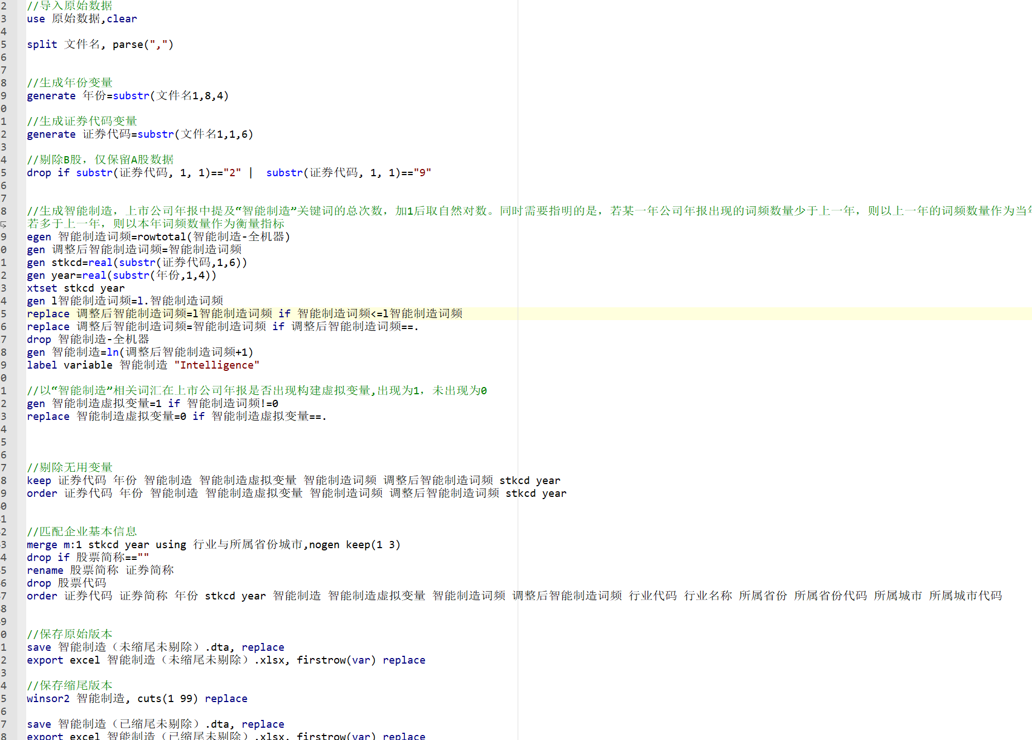1032x740 pixels.
Task: Click the "replace 智能制造虚拟变量=0 if" line
Action: (x=177, y=416)
